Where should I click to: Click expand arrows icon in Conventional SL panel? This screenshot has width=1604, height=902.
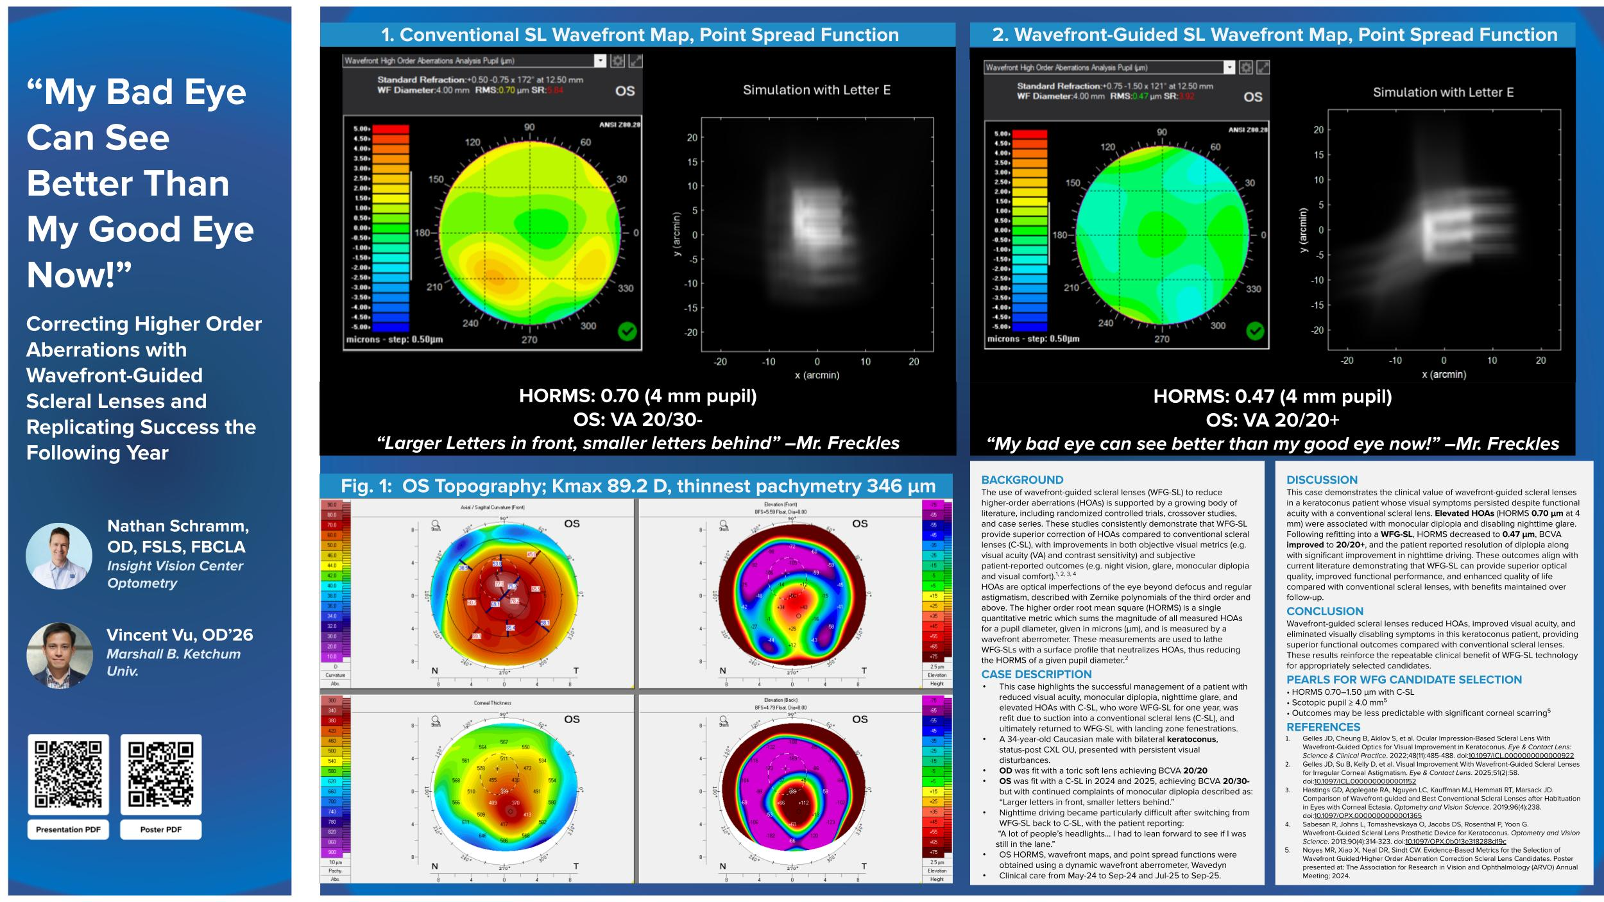pyautogui.click(x=635, y=61)
